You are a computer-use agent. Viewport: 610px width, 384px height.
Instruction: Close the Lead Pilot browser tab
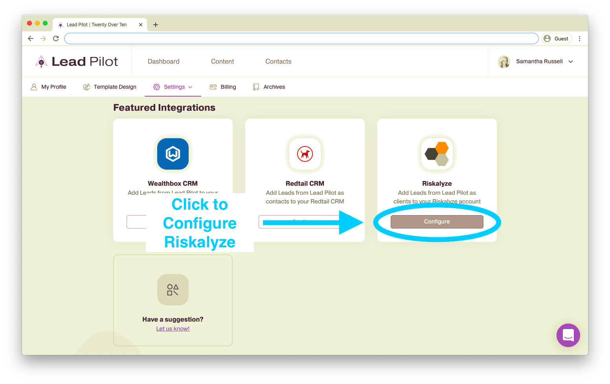tap(141, 25)
